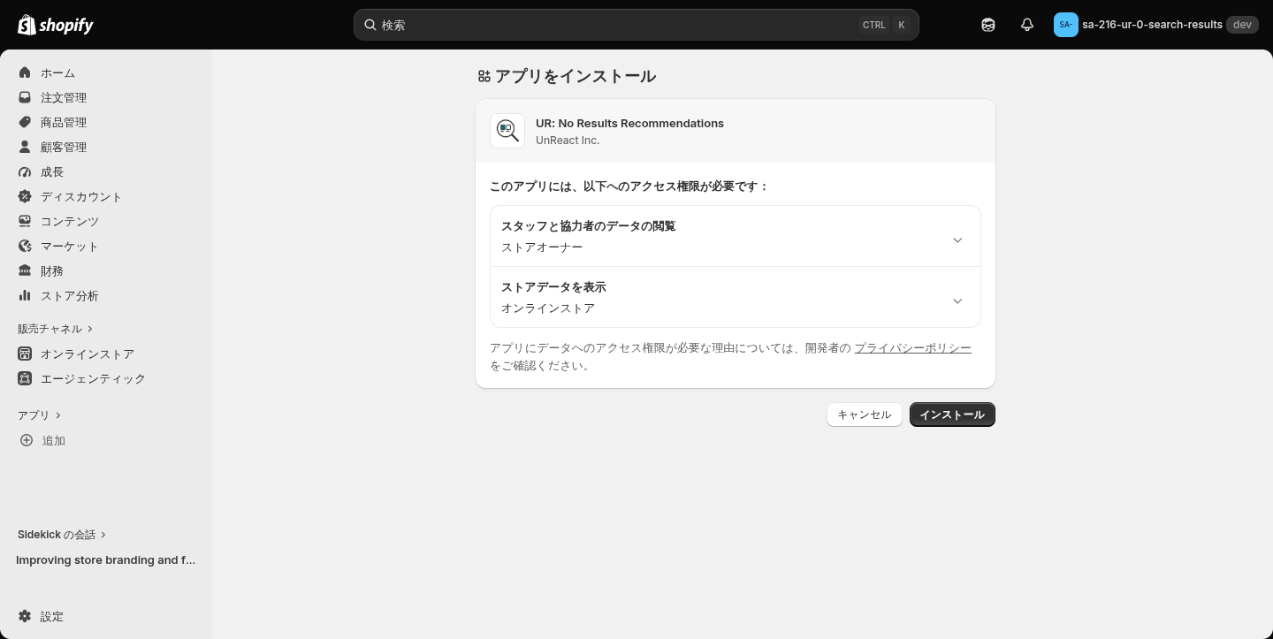
Task: Click the 成長 gauge icon
Action: (25, 171)
